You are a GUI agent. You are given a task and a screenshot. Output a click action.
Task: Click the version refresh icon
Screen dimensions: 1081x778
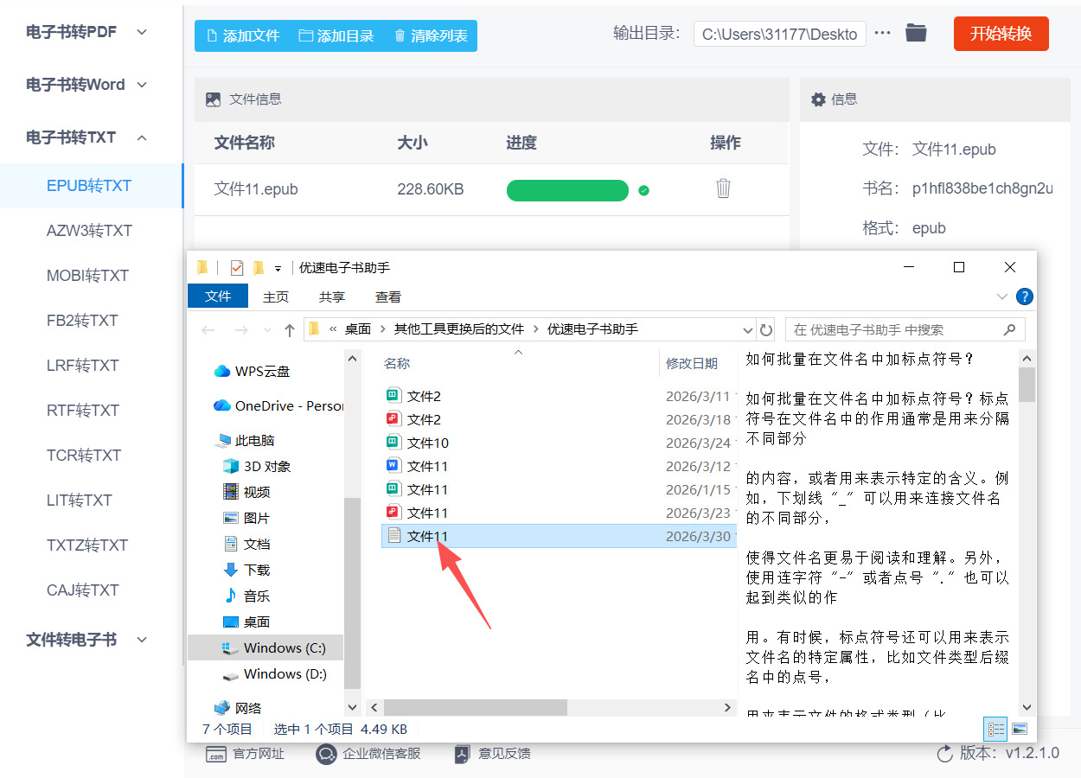(x=945, y=754)
